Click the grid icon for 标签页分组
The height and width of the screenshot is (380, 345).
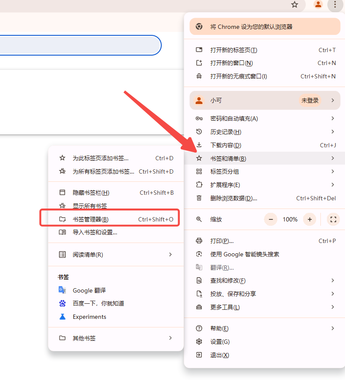pos(199,171)
